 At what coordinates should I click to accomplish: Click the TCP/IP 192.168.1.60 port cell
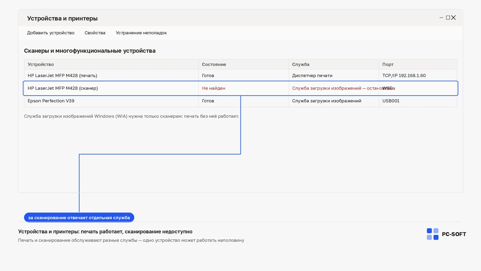pos(404,76)
